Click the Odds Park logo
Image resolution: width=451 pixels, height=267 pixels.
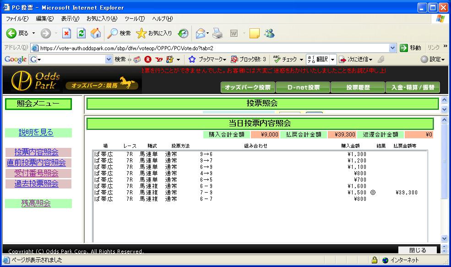tap(36, 81)
